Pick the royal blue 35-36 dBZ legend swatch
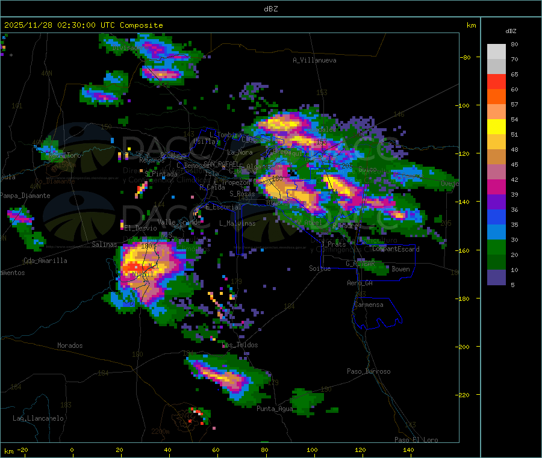The width and height of the screenshot is (542, 458). tap(496, 217)
